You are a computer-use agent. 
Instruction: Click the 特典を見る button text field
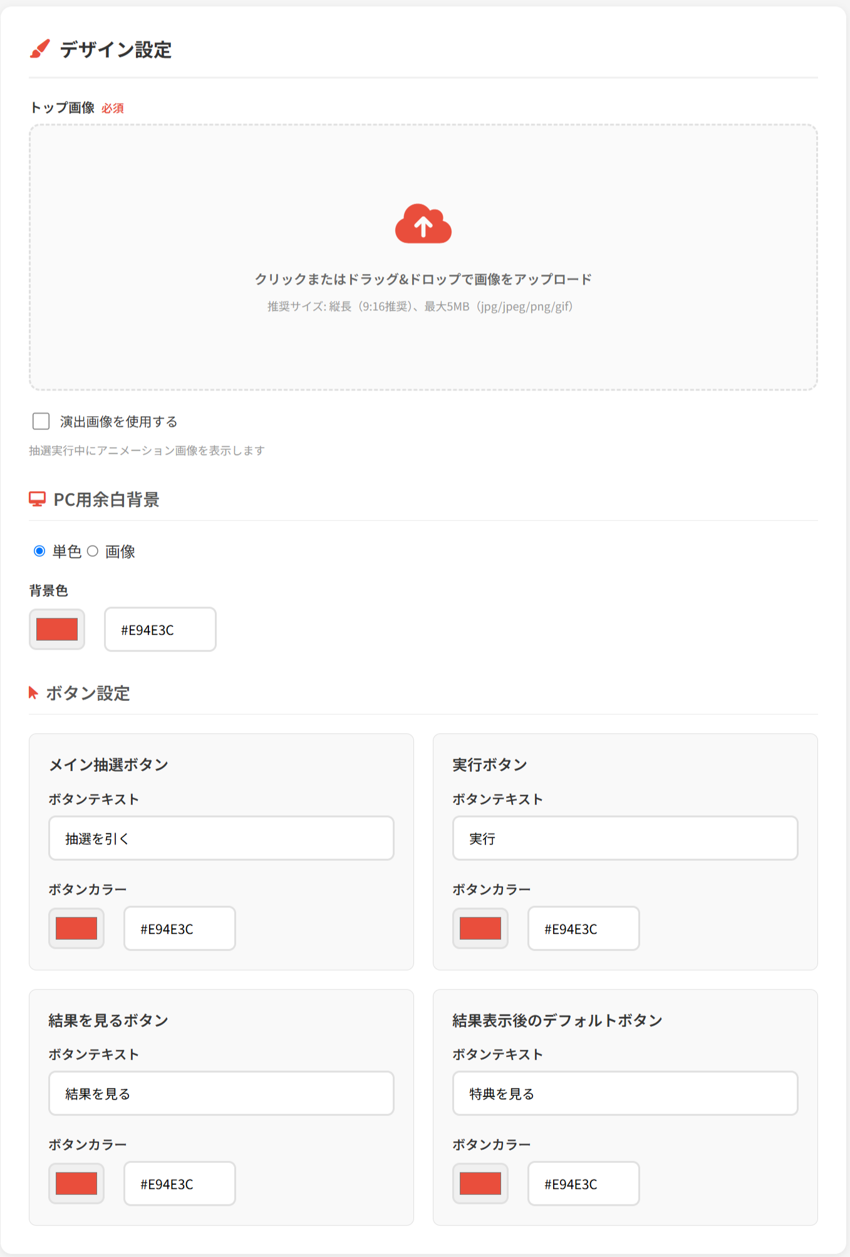625,1093
